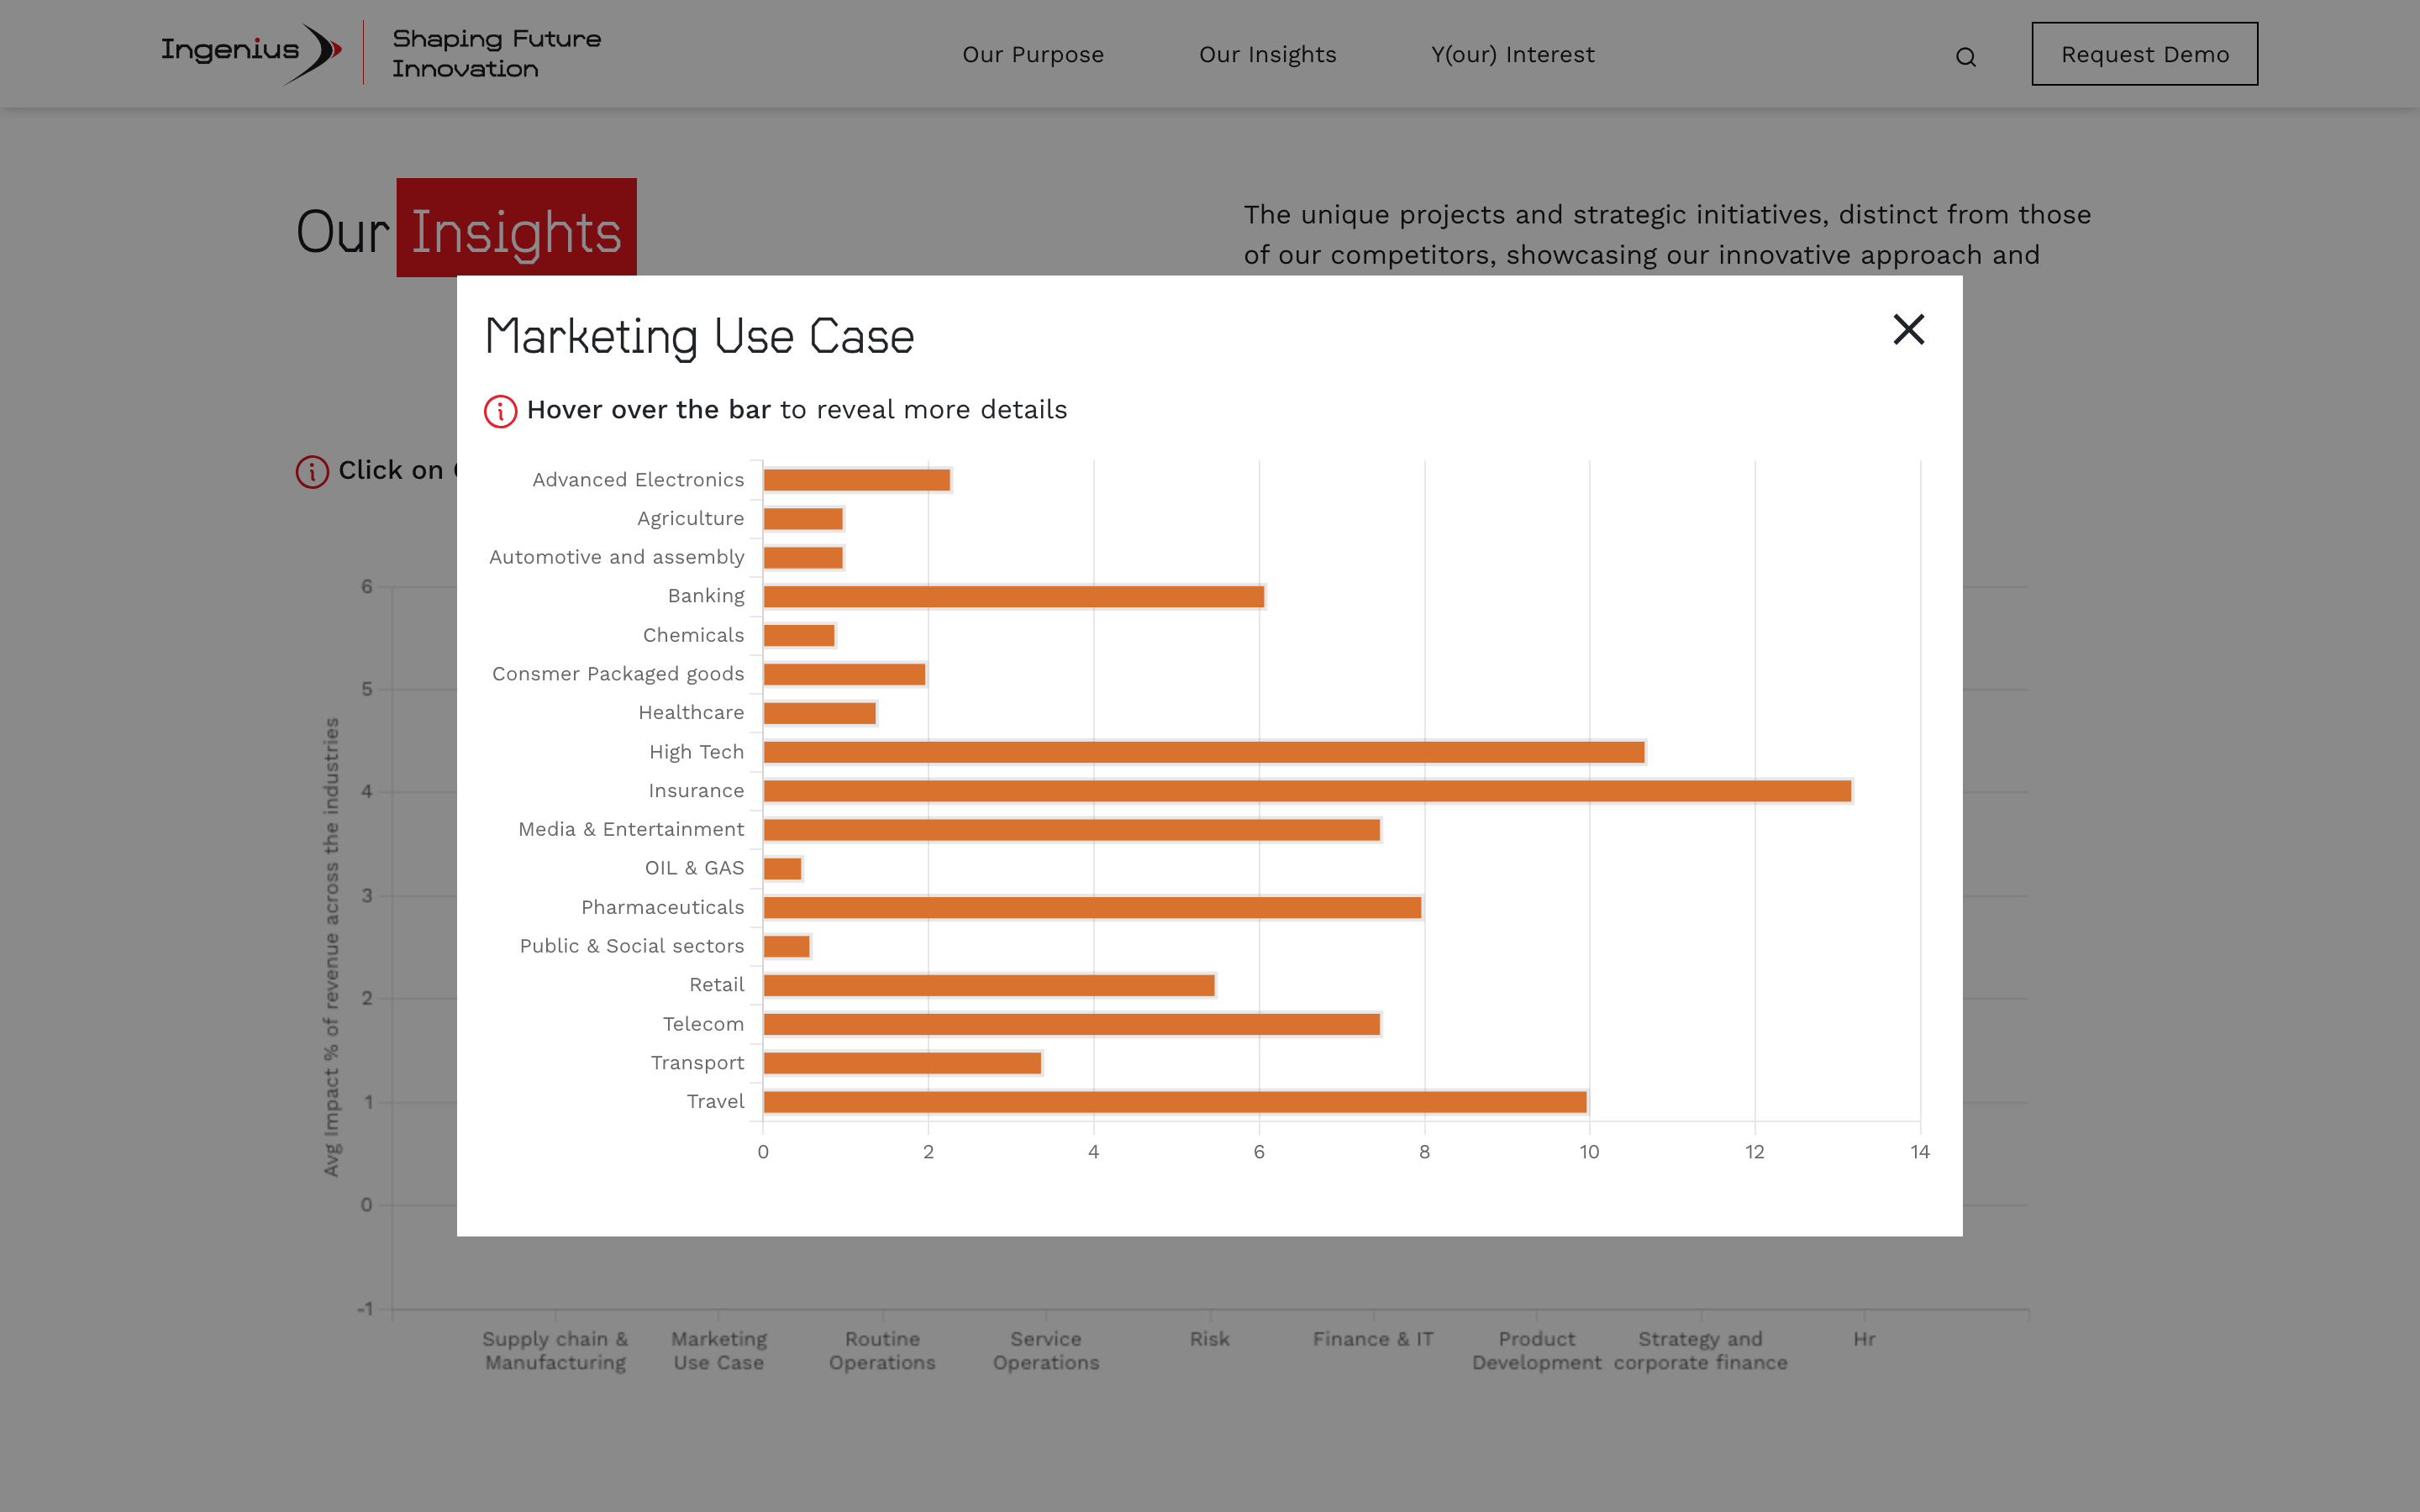Click the Ingenius logo
2420x1512 pixels.
[251, 52]
